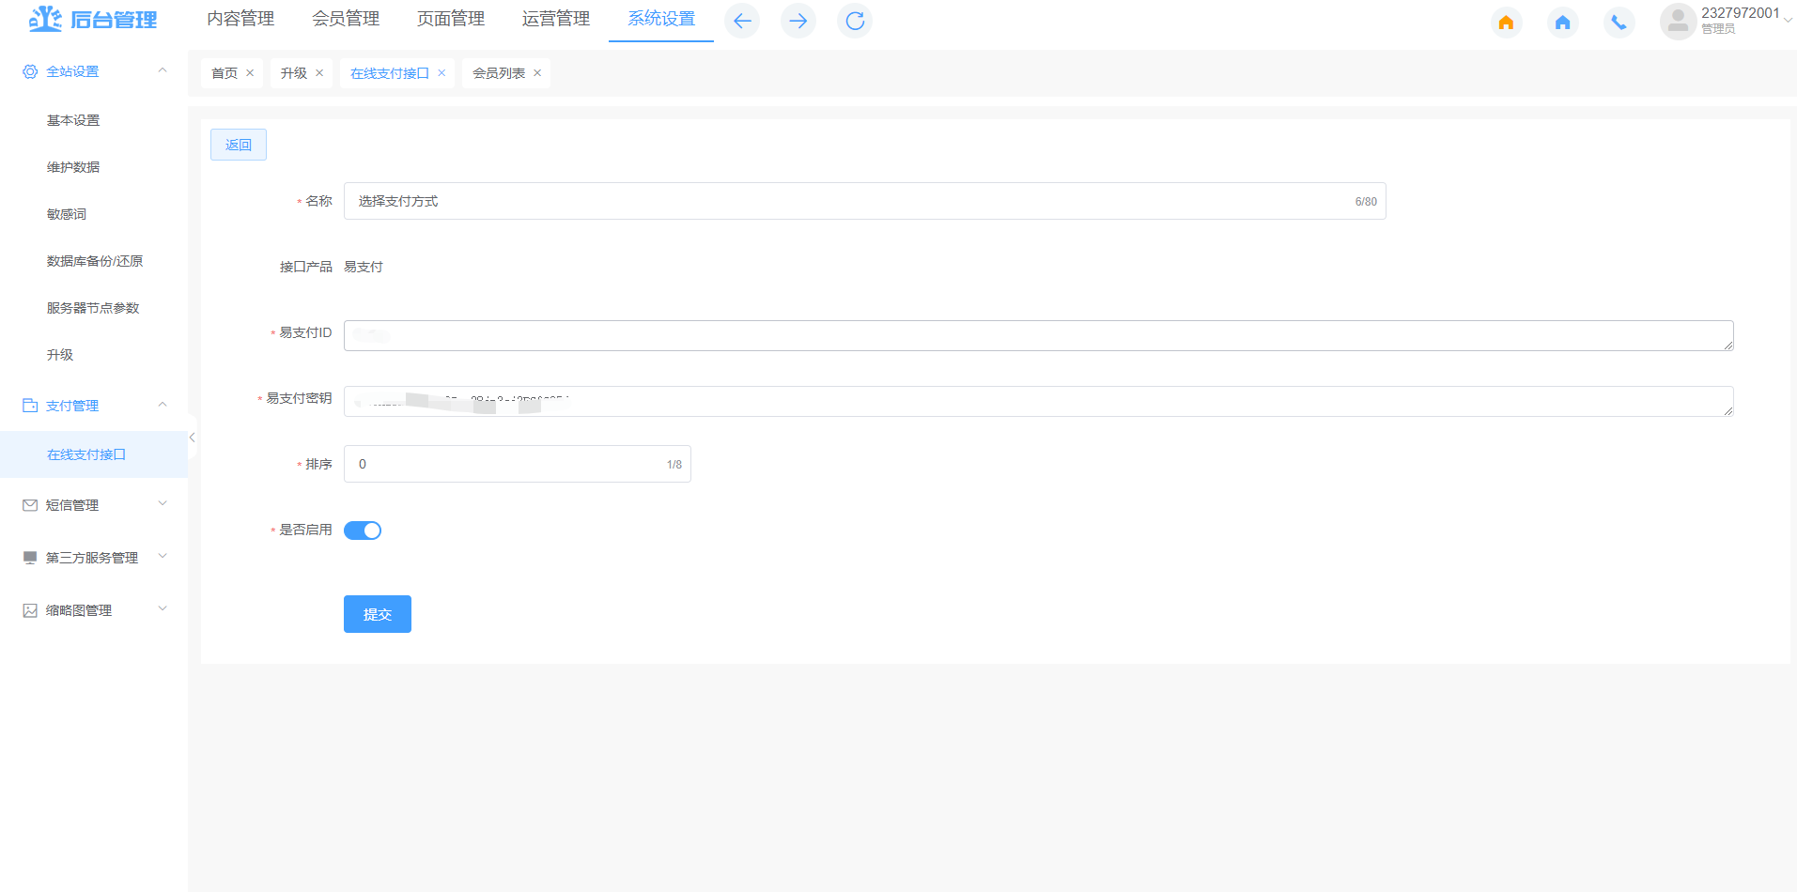Open the user account dropdown arrow
The image size is (1797, 892).
tap(1789, 21)
